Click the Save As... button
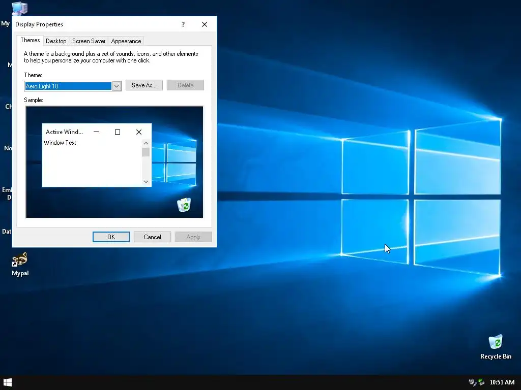521x390 pixels. (x=144, y=85)
